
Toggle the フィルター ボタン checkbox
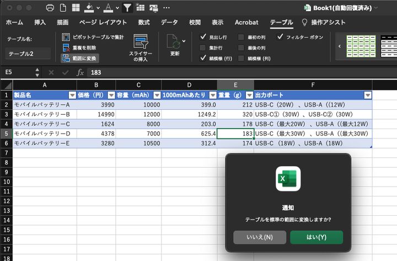[280, 37]
